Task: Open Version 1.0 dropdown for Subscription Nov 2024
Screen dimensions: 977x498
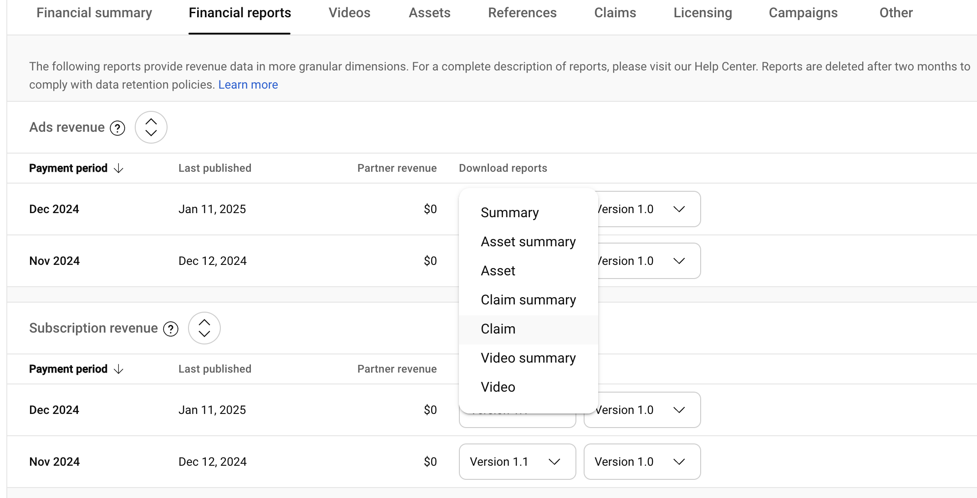Action: [x=642, y=462]
